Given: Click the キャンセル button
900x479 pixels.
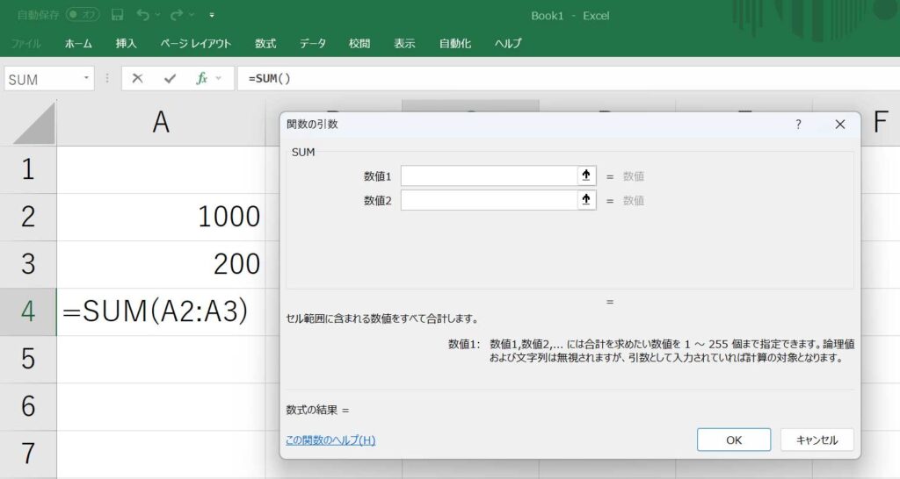Looking at the screenshot, I should coord(817,440).
